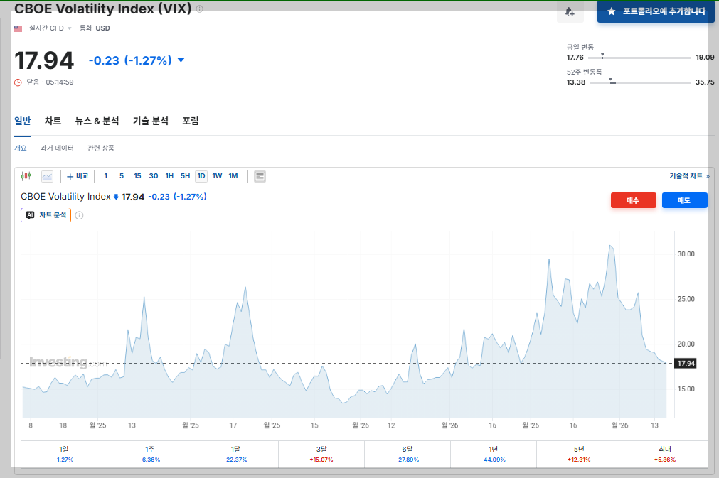Open the news table icon in chart toolbar
This screenshot has height=478, width=719.
pyautogui.click(x=260, y=176)
